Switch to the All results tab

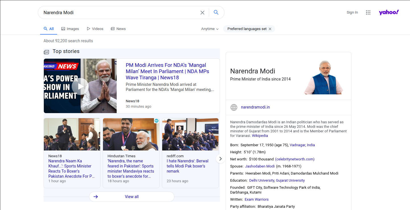pos(49,29)
